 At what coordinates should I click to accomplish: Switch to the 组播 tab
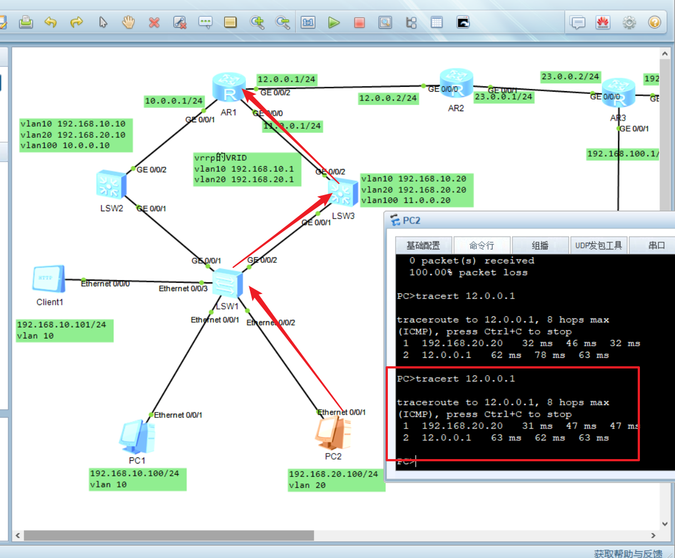coord(540,245)
